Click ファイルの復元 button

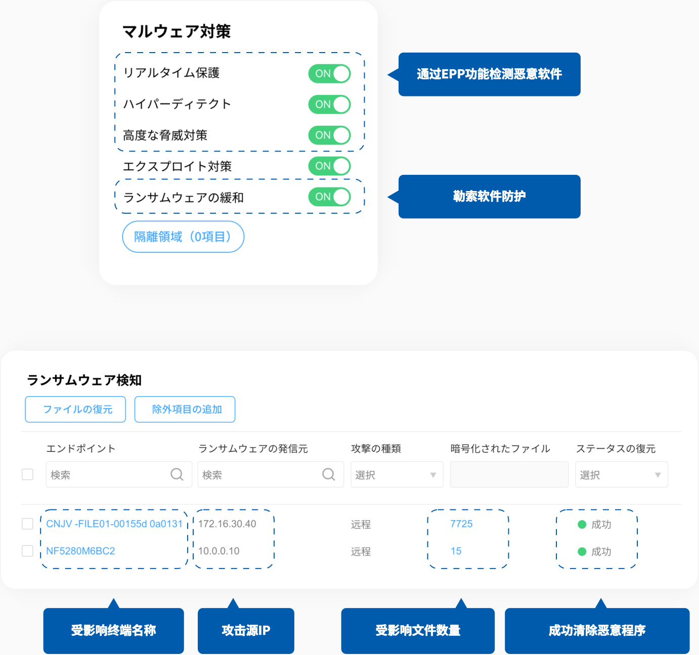[x=75, y=409]
